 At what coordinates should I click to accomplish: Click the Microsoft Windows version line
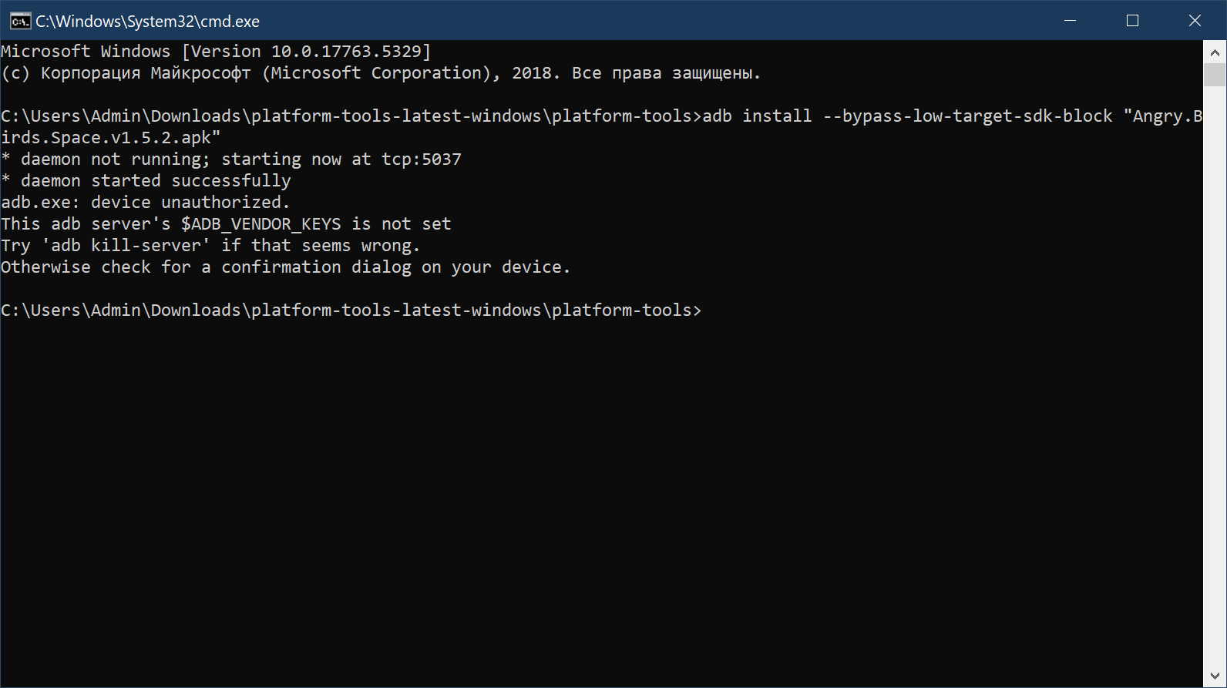point(216,52)
